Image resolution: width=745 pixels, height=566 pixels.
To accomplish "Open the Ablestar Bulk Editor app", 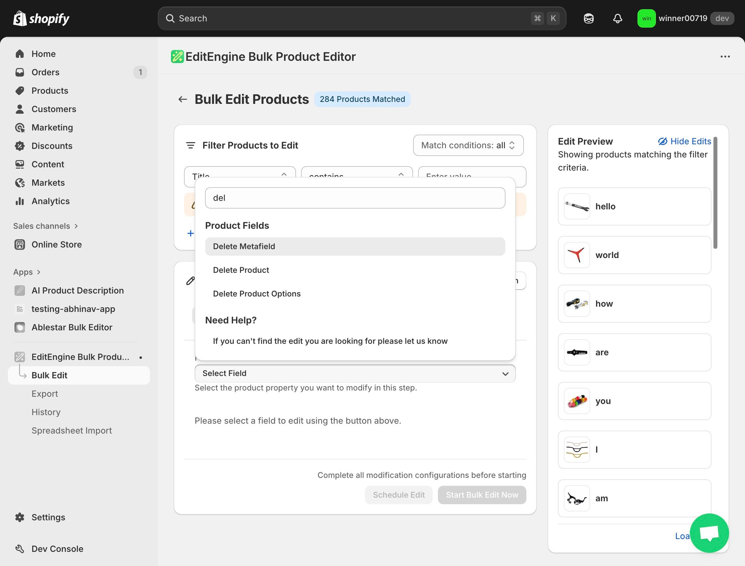I will coord(71,327).
